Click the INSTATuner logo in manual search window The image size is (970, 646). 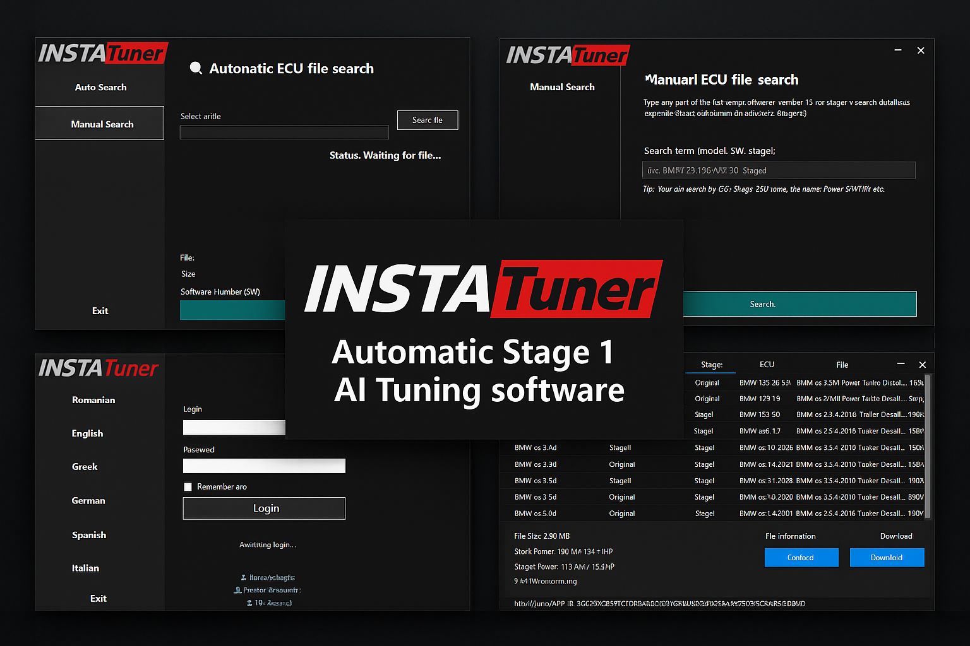point(568,55)
